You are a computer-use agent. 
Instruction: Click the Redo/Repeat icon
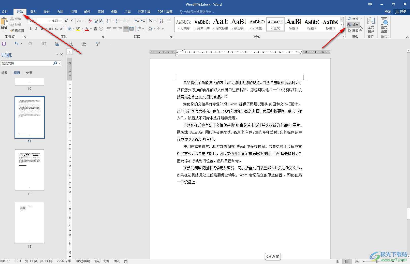30,44
